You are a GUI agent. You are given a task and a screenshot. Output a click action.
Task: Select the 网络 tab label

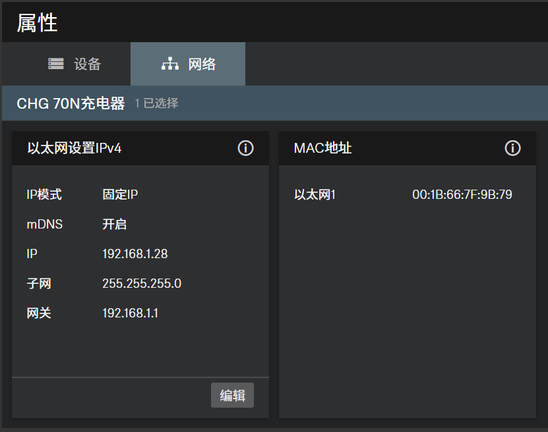coord(202,64)
